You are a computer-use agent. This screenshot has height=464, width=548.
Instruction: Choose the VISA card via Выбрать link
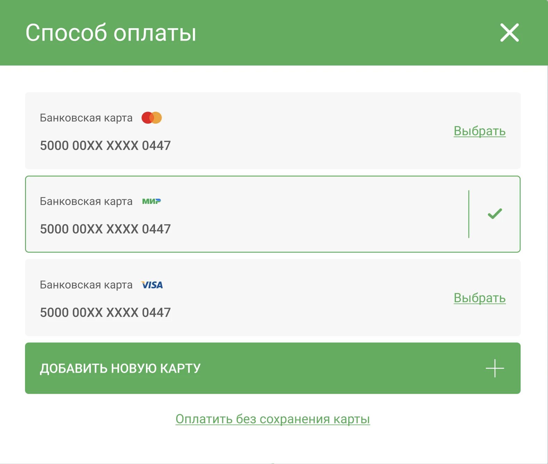[480, 298]
